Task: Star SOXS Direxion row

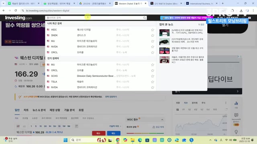Action: pyautogui.click(x=153, y=76)
